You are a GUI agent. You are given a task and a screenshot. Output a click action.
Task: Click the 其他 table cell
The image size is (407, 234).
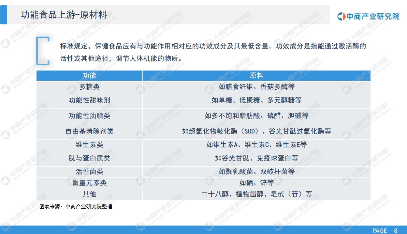89,194
